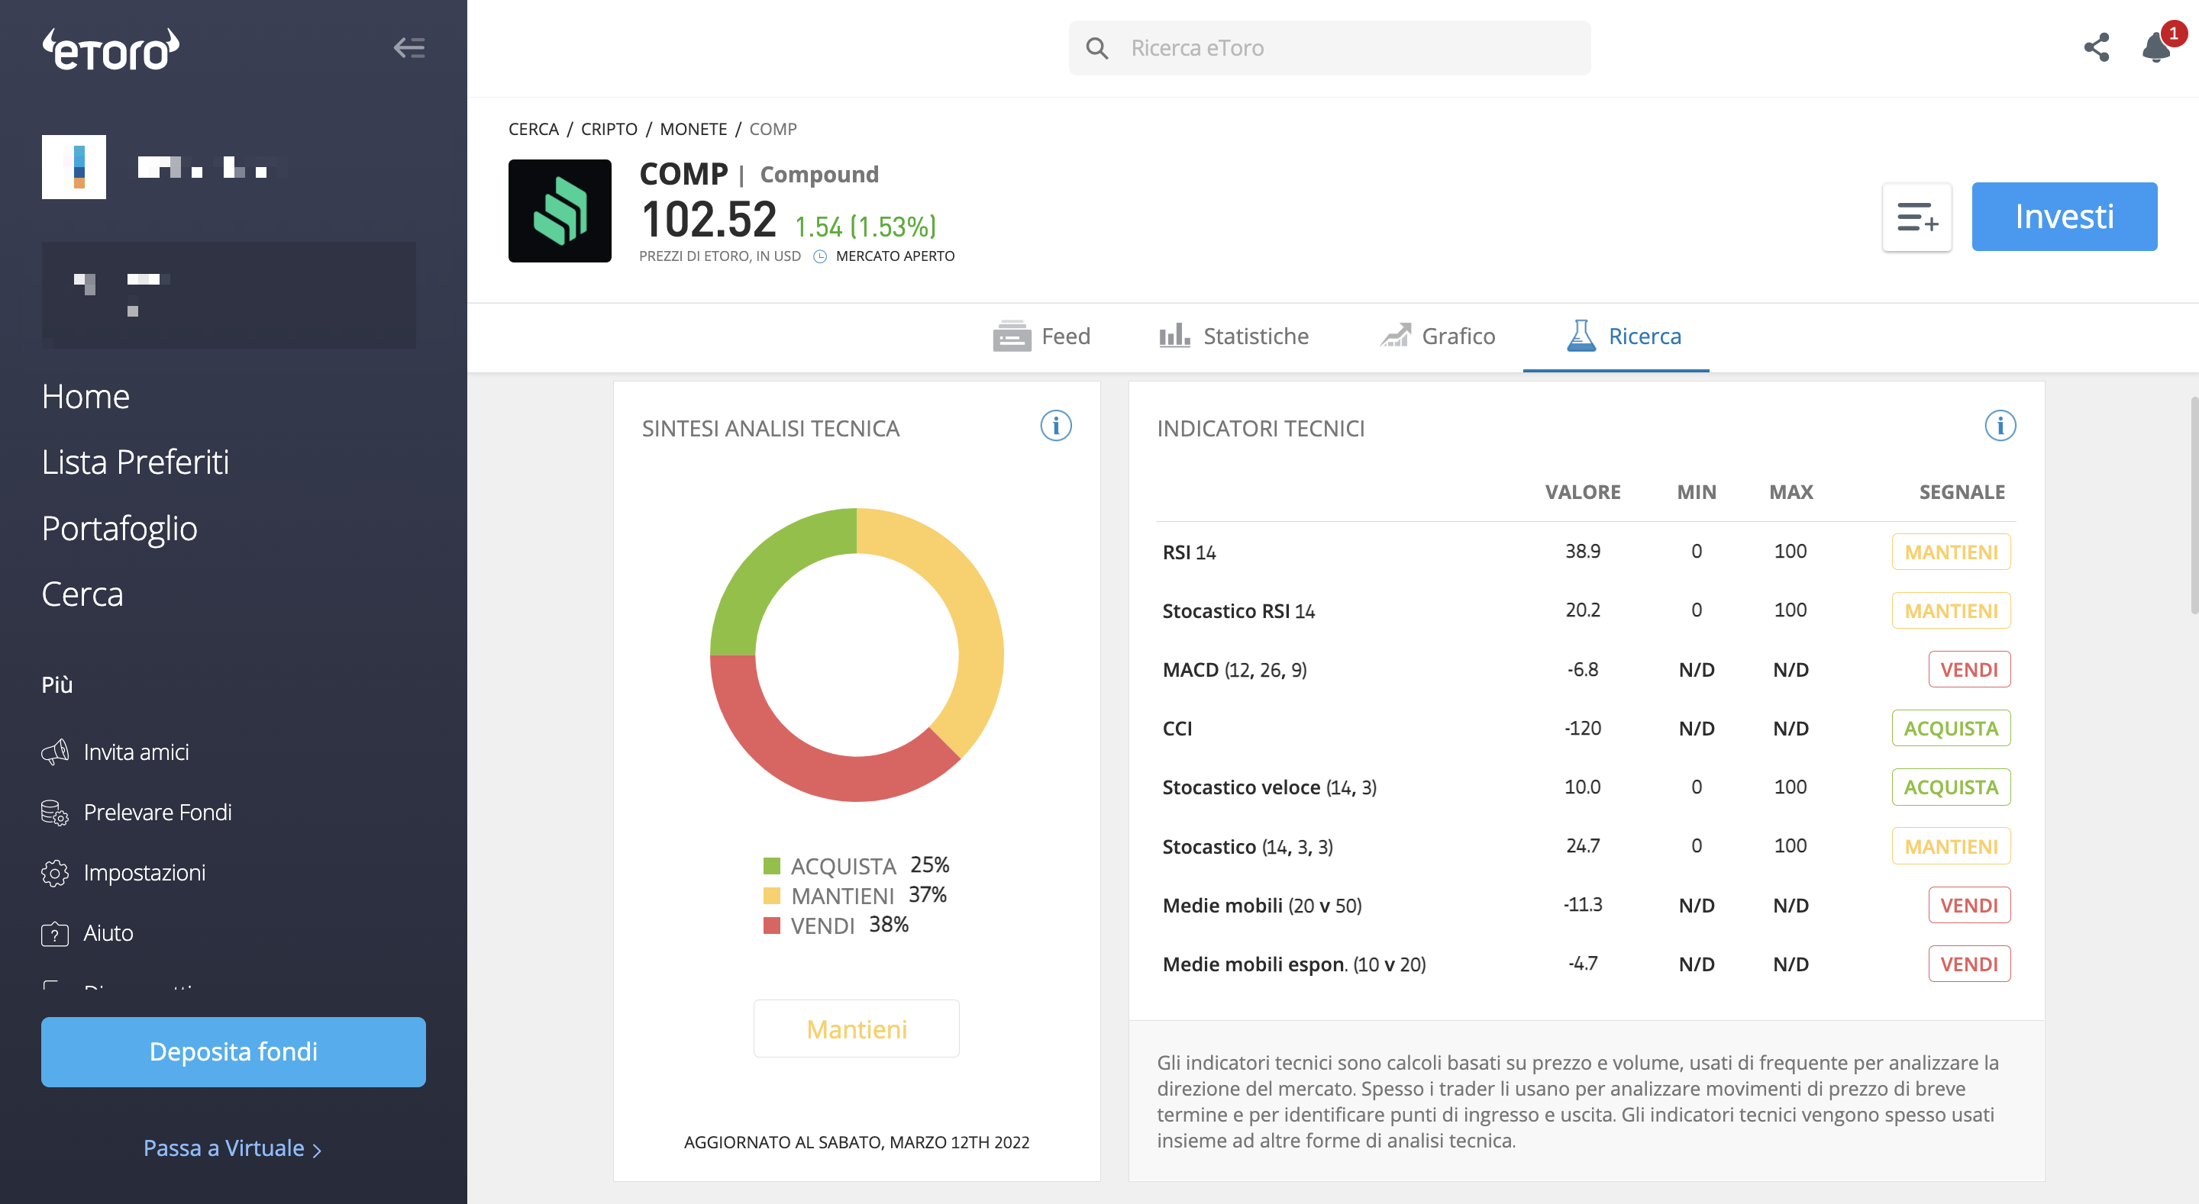The image size is (2199, 1204).
Task: Click the Deposita fondi button
Action: point(233,1051)
